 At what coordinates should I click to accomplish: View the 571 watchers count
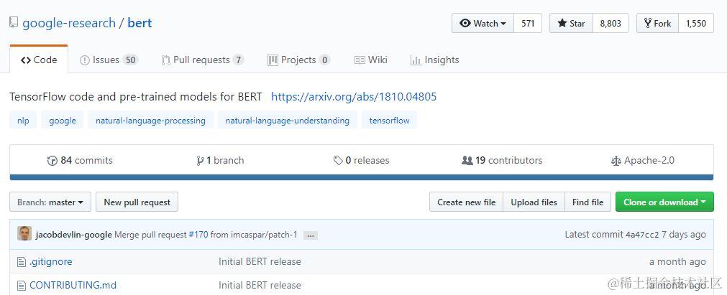[x=528, y=23]
